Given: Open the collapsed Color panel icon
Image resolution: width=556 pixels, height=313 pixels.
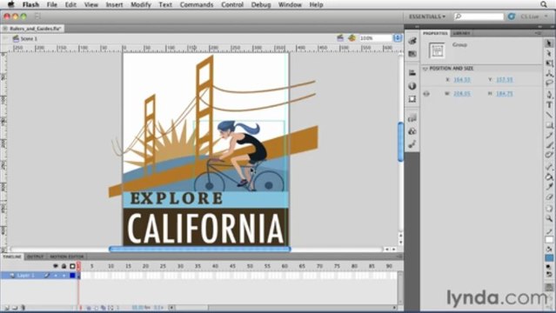Looking at the screenshot, I should click(x=412, y=41).
